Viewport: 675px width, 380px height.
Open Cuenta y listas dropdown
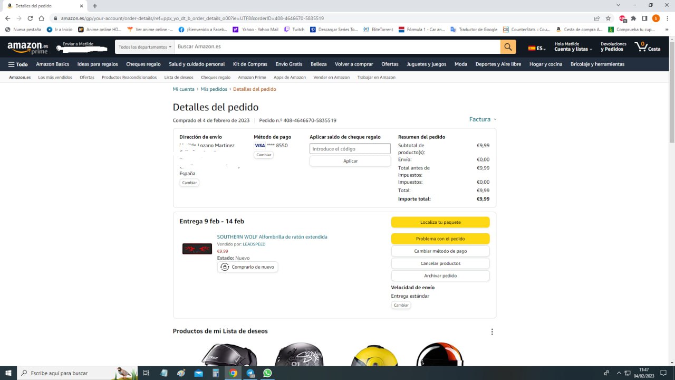coord(573,47)
